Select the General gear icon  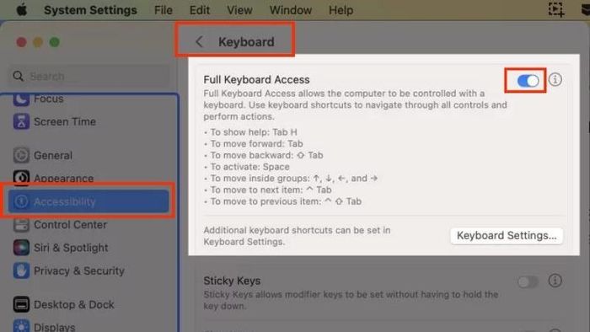(x=21, y=155)
